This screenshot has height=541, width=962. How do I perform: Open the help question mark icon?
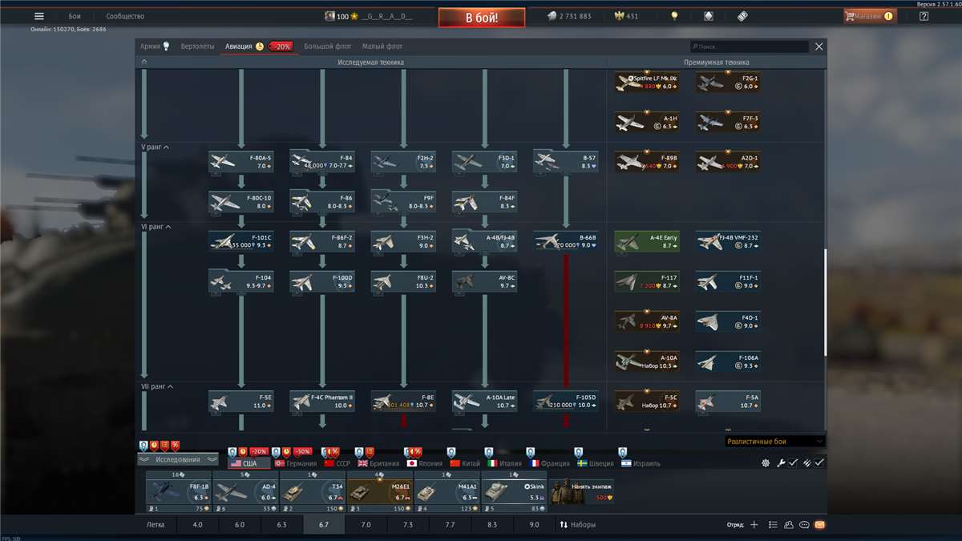tap(924, 16)
